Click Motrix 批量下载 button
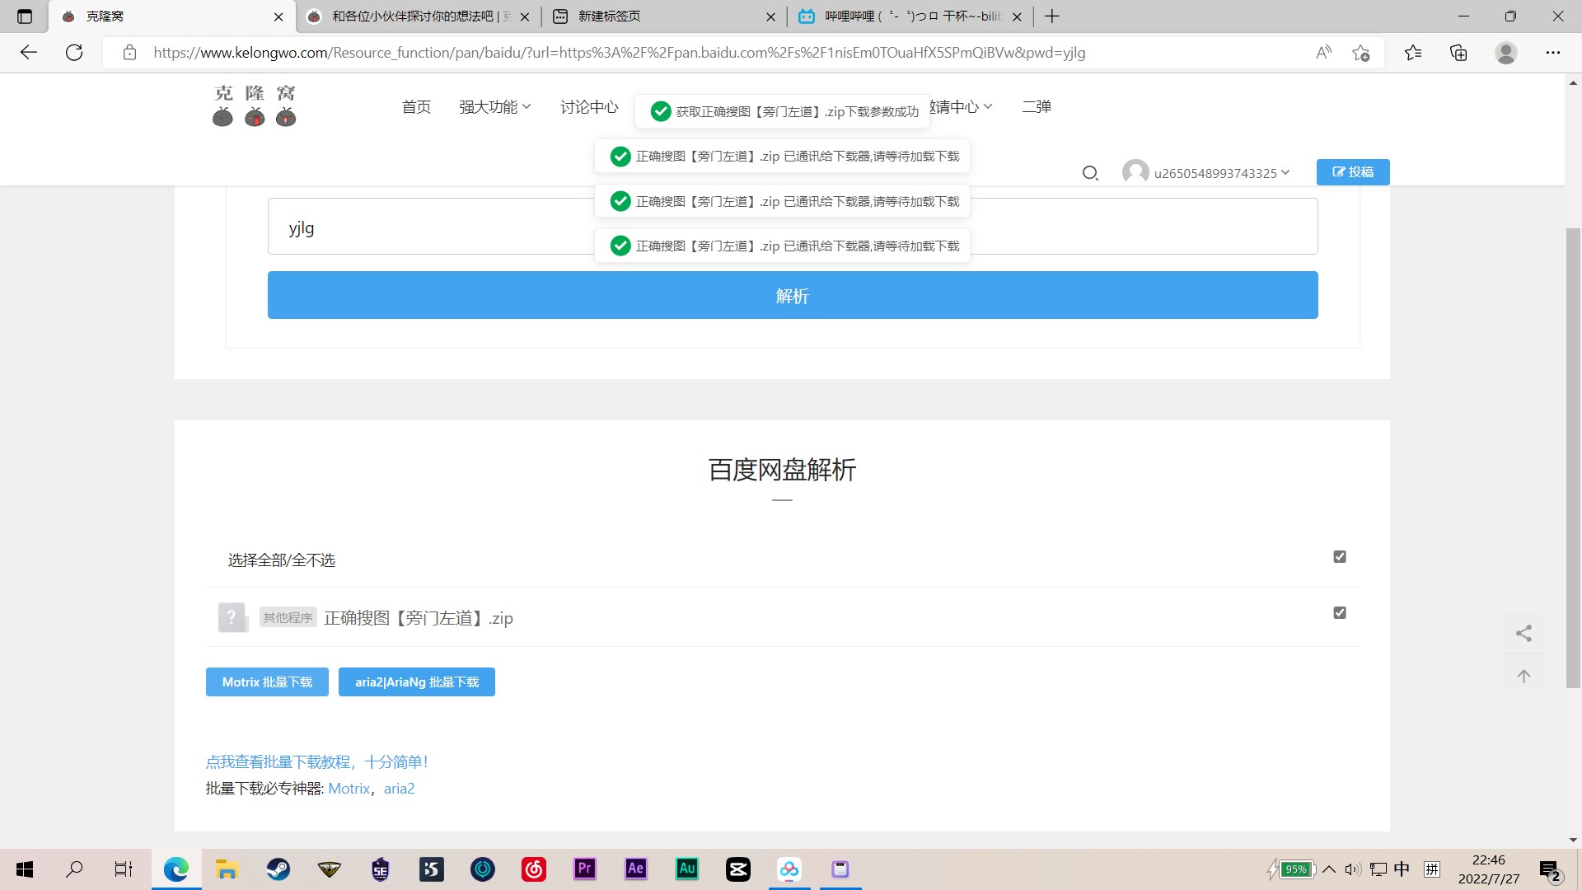1582x890 pixels. tap(267, 682)
